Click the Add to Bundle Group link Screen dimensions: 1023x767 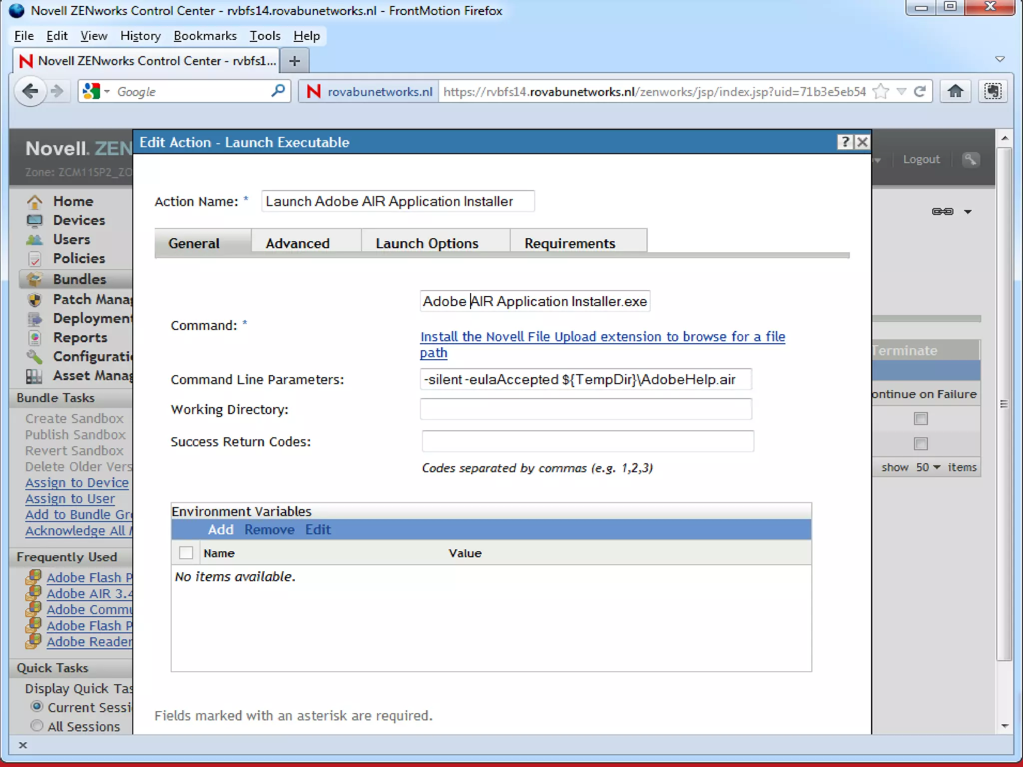coord(79,515)
